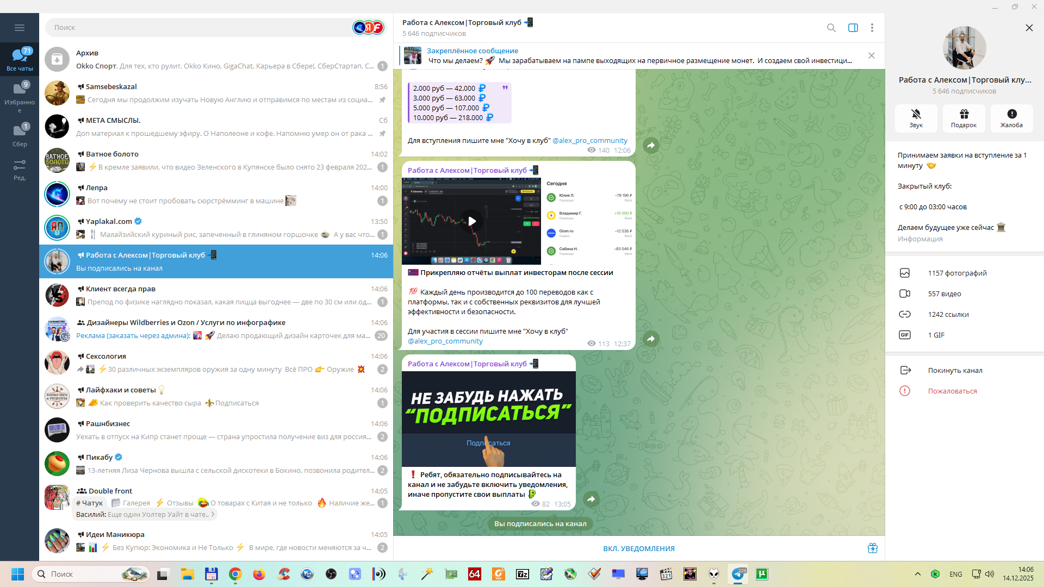
Task: Show hidden tray icons chevron
Action: coord(917,574)
